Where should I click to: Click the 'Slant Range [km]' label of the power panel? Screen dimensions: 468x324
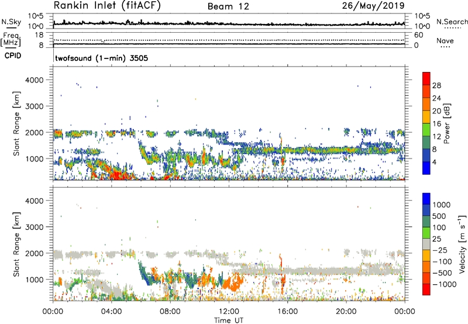16,123
